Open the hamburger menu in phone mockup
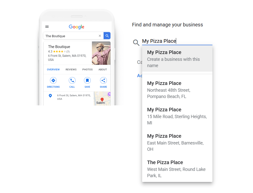This screenshot has height=193, width=253. point(47,27)
